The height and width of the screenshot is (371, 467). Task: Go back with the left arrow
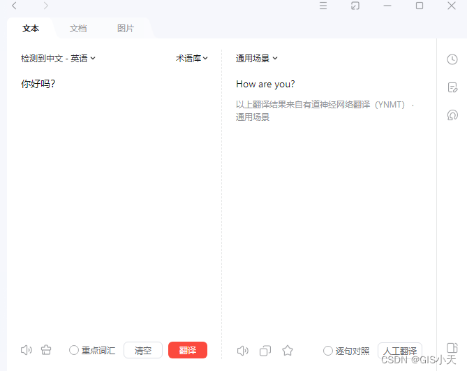pyautogui.click(x=14, y=6)
